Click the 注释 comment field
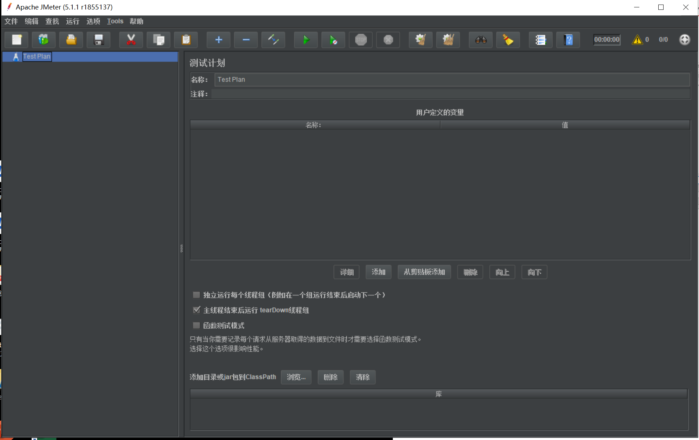This screenshot has height=440, width=699. click(451, 94)
